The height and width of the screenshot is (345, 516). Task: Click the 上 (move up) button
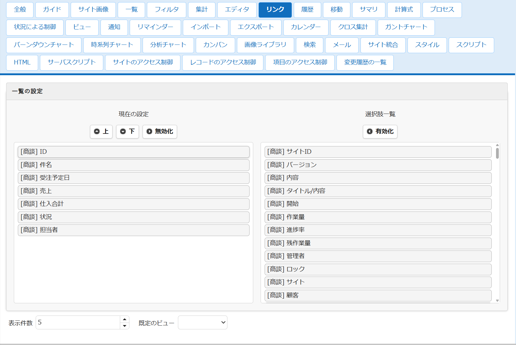click(x=101, y=131)
